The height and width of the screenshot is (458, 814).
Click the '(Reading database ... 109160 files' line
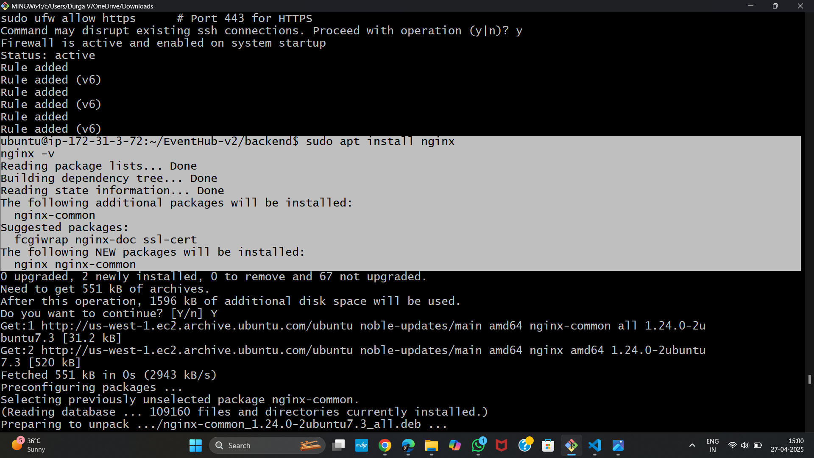pos(244,412)
